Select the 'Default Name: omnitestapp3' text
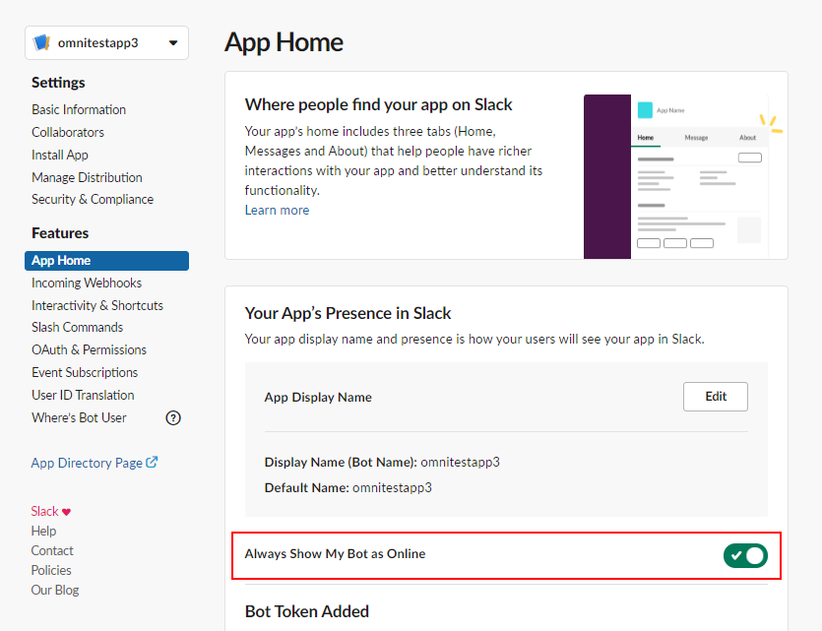The height and width of the screenshot is (631, 822). click(x=348, y=488)
